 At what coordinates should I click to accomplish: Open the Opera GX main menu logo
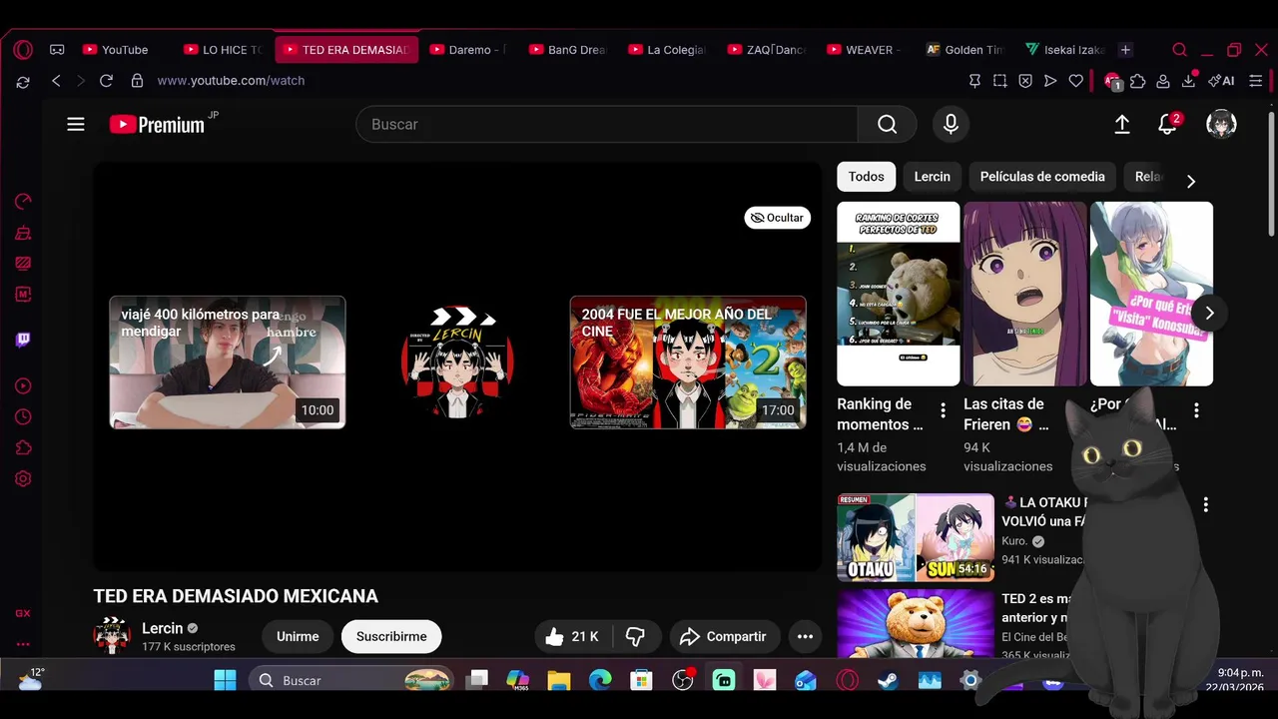coord(23,50)
